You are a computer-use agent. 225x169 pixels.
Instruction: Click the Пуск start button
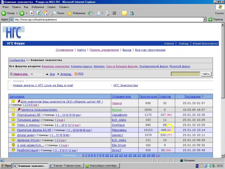pos(6,166)
